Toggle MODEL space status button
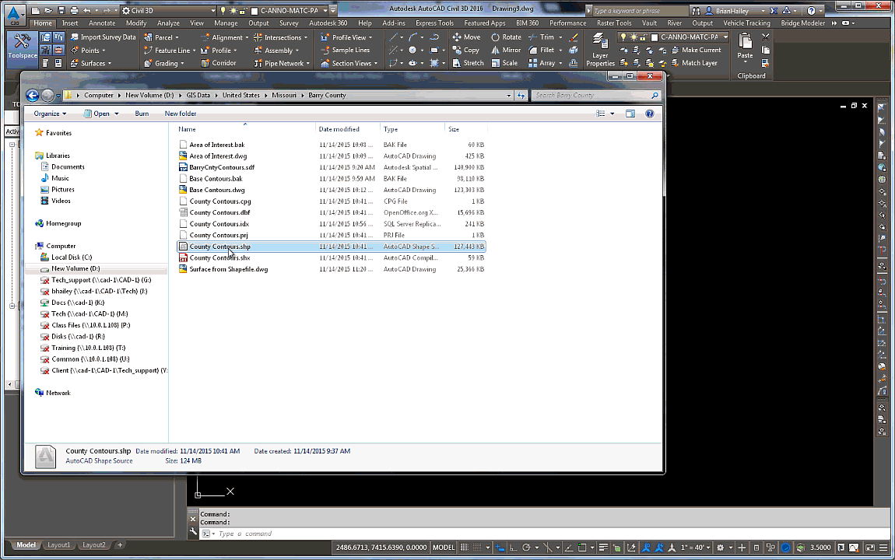Viewport: 895px width, 560px height. click(444, 548)
